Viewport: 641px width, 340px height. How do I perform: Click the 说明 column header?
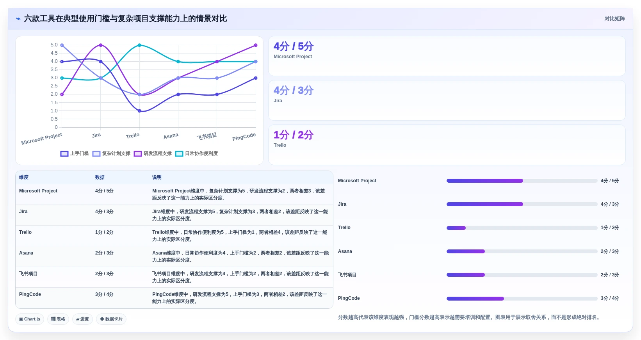157,177
